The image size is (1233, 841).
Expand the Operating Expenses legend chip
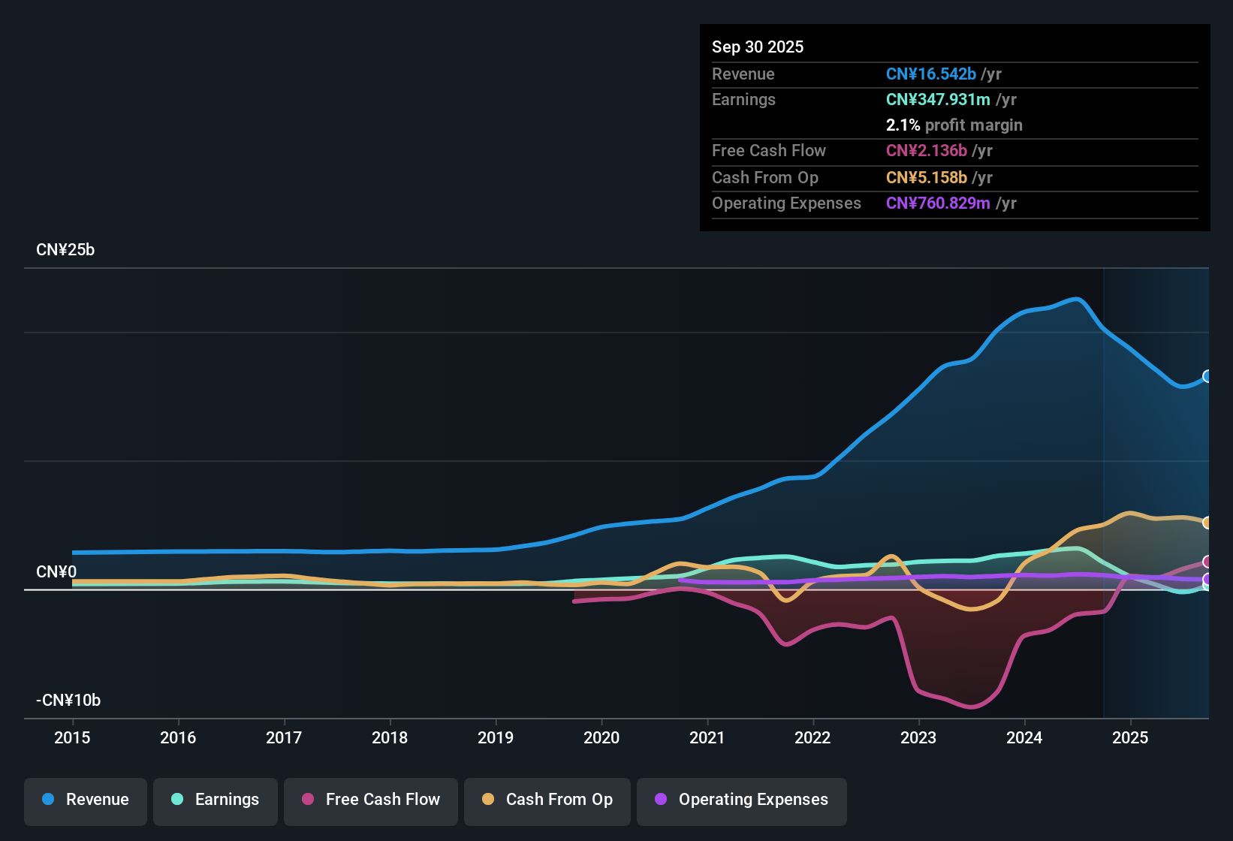pos(741,800)
